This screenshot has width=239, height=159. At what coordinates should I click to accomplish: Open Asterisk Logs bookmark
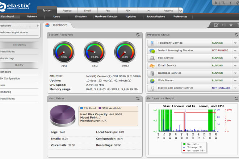(x=19, y=58)
